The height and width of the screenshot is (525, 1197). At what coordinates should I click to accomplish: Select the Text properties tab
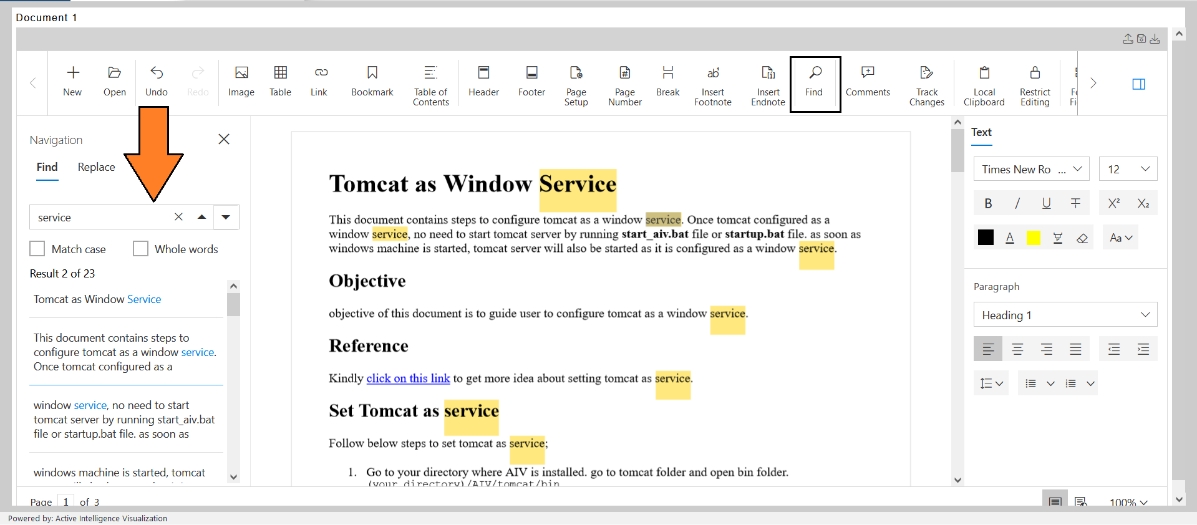[x=981, y=132]
